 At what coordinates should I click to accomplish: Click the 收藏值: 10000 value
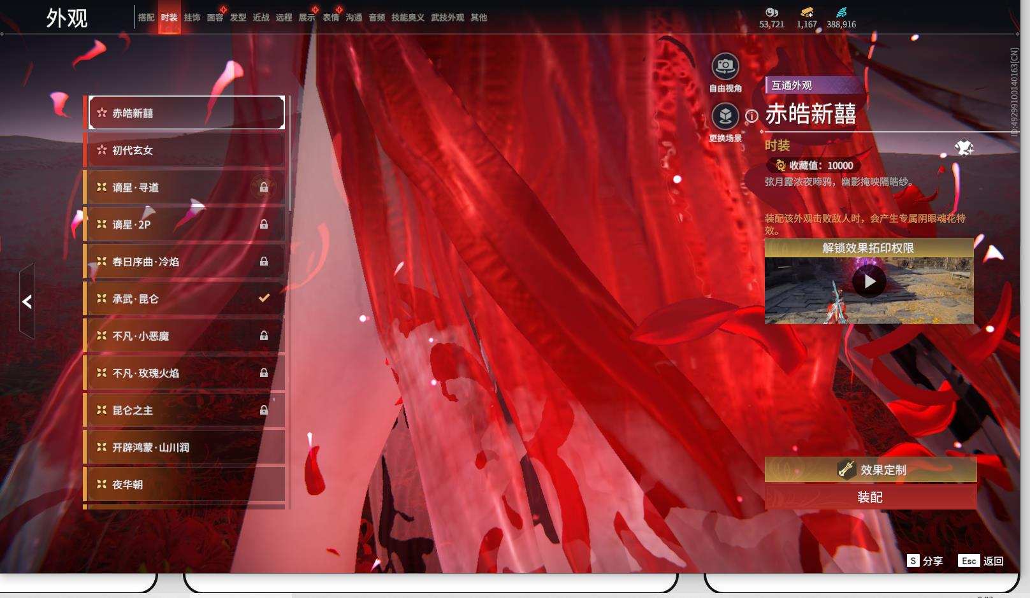[x=821, y=166]
